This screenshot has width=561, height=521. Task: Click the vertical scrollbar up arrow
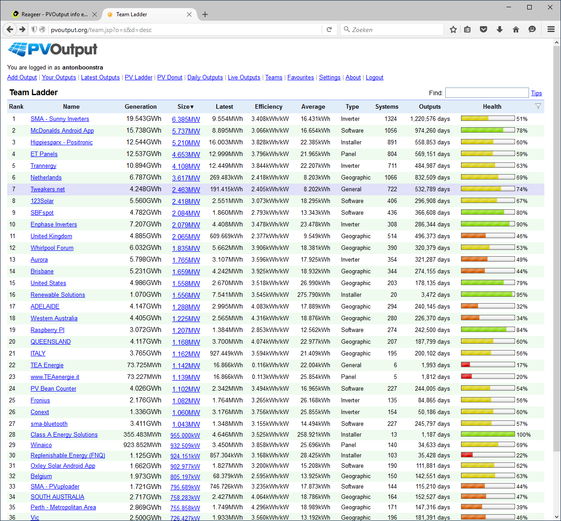[557, 42]
